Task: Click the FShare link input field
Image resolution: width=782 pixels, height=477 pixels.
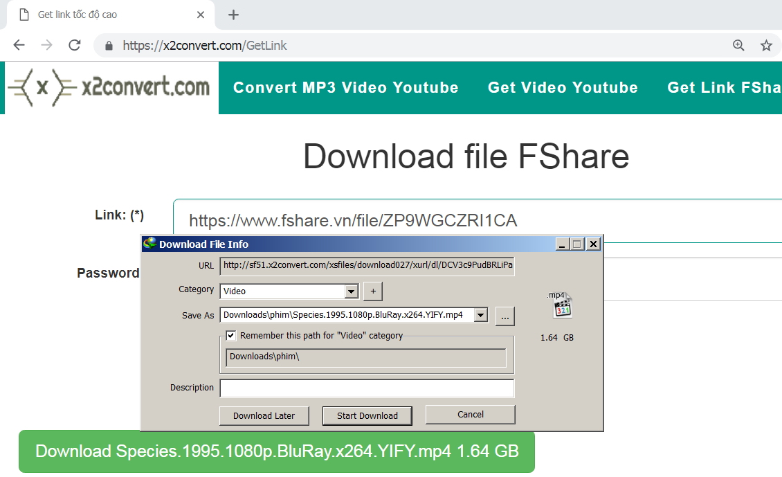Action: pos(478,221)
